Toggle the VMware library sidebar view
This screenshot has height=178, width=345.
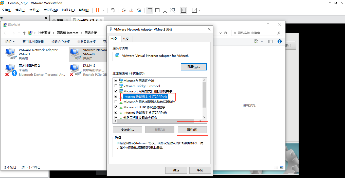150,10
